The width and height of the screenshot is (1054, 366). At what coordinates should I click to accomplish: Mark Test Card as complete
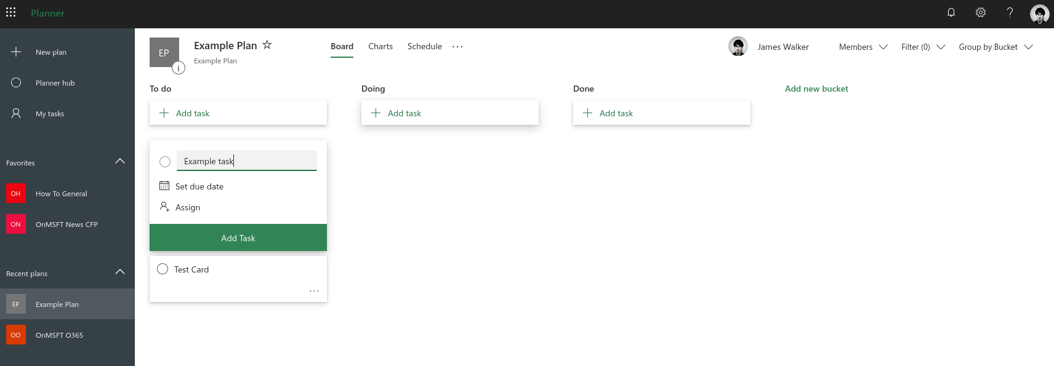click(163, 269)
